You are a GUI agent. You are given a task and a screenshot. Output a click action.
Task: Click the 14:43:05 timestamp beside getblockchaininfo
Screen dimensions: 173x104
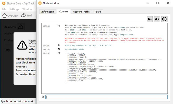click(x=46, y=49)
